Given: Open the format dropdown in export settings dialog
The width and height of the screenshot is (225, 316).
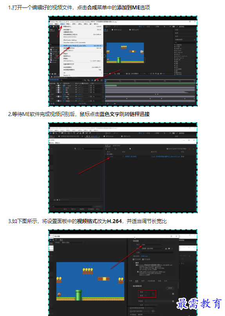Looking at the screenshot, I should [152, 245].
